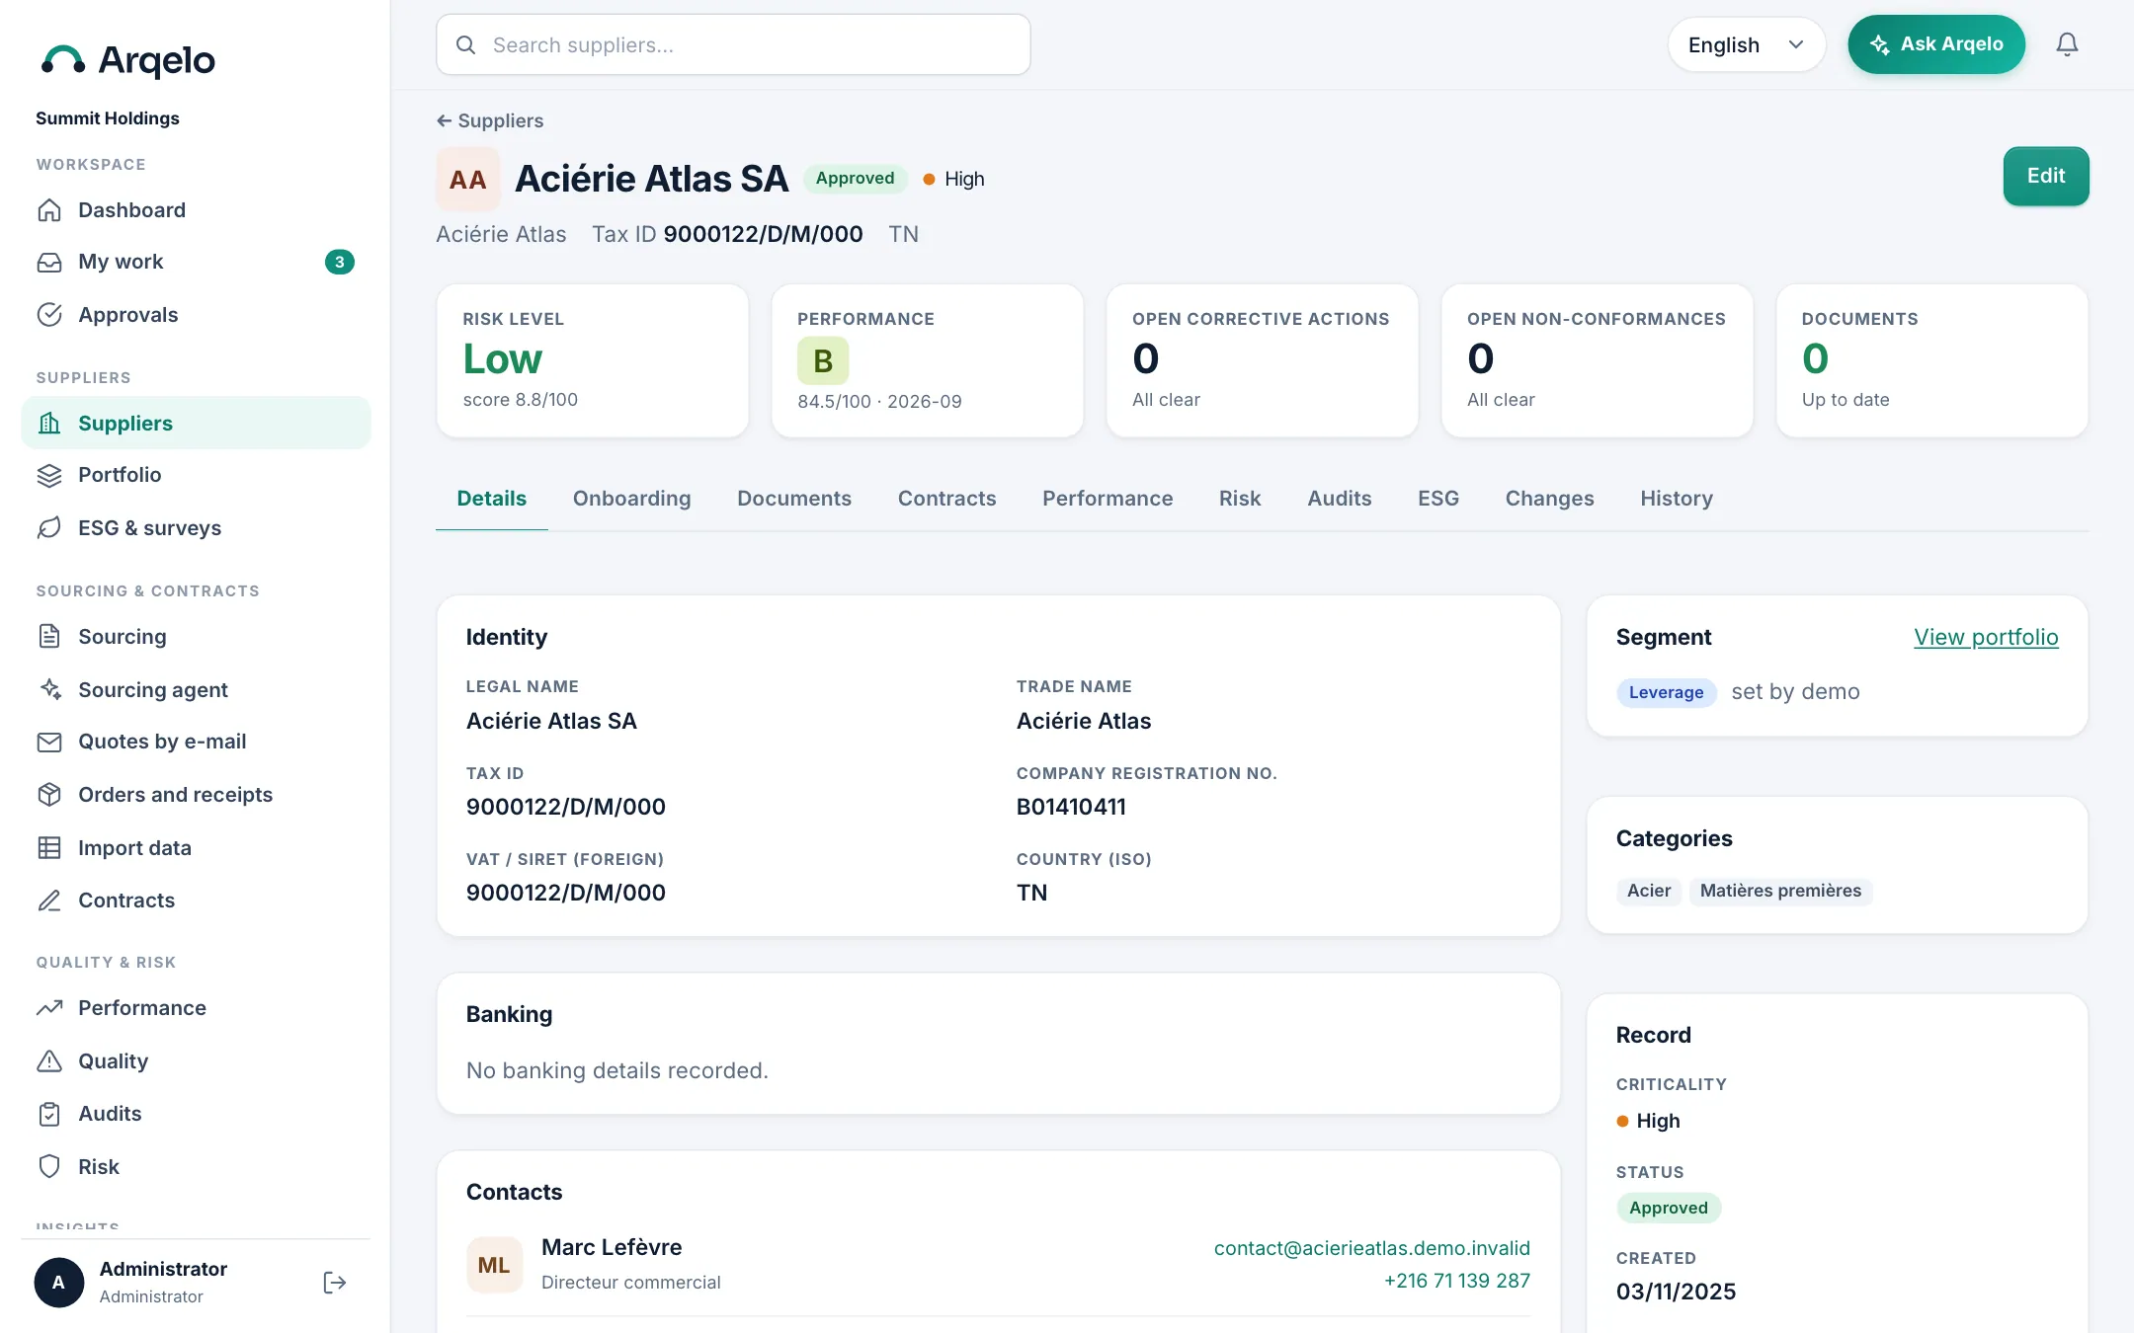
Task: Click the ESG & surveys leaf icon
Action: pyautogui.click(x=49, y=528)
